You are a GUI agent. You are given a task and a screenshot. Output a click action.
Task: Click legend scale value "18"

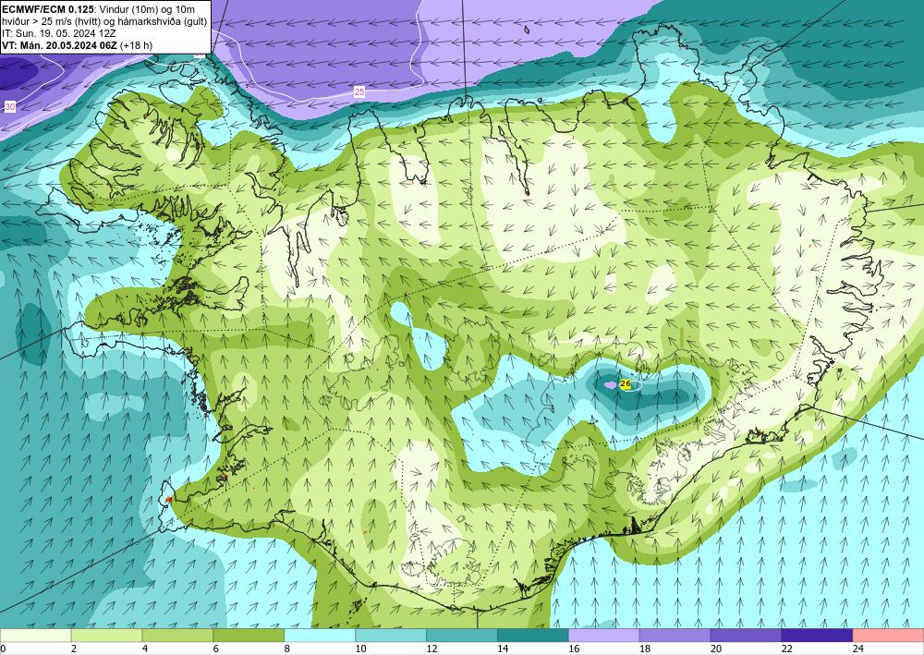click(645, 649)
